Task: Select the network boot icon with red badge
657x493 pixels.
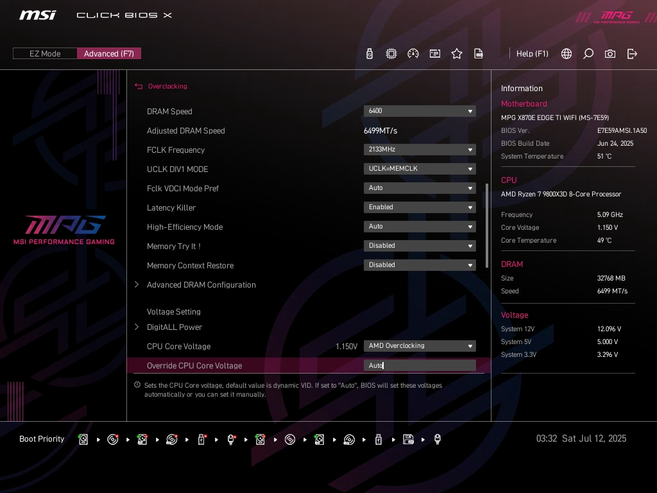Action: [231, 439]
